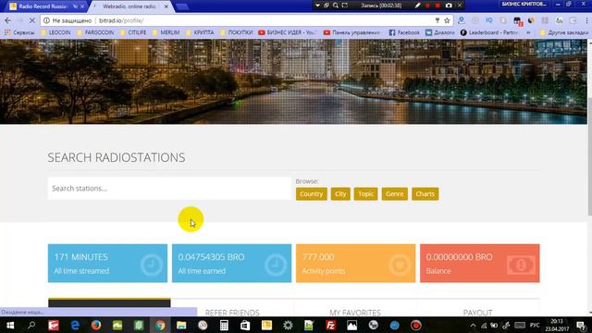
Task: Pause the screen recording
Action: pyautogui.click(x=427, y=6)
